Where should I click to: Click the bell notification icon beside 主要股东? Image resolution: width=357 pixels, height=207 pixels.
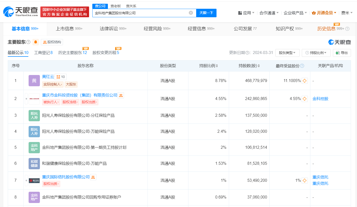pyautogui.click(x=36, y=42)
